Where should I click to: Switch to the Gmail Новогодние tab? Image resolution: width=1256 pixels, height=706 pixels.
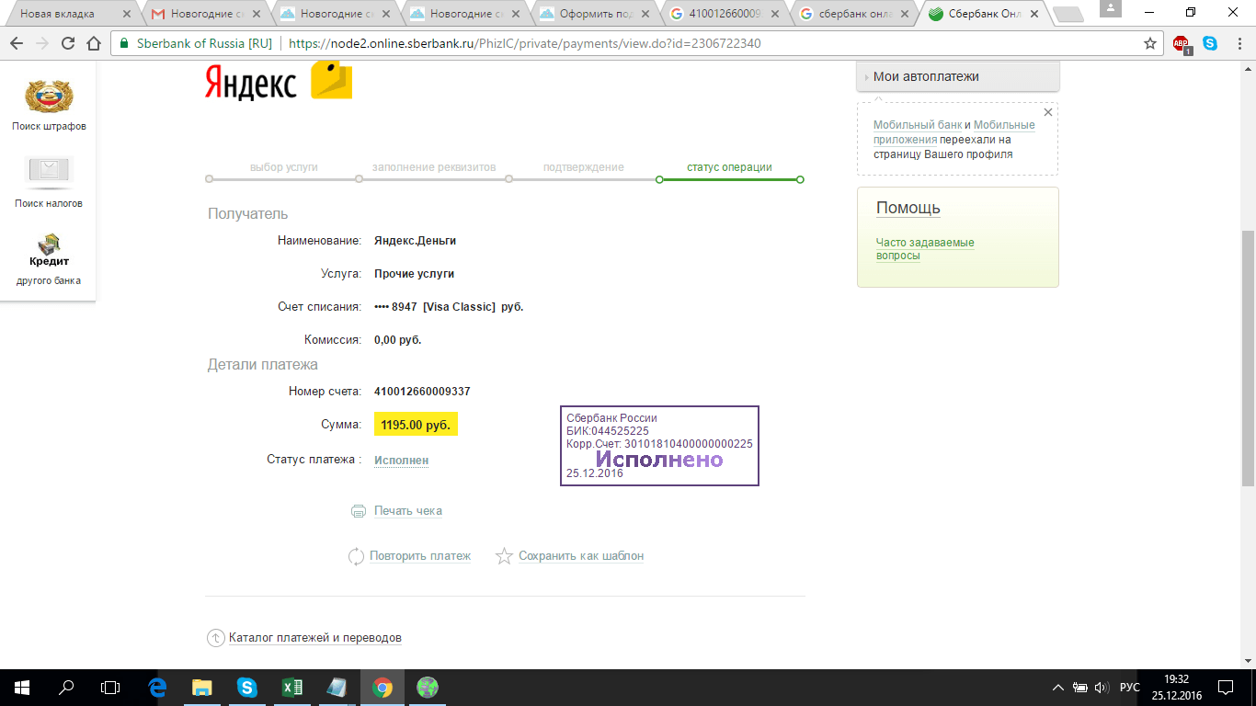point(204,14)
